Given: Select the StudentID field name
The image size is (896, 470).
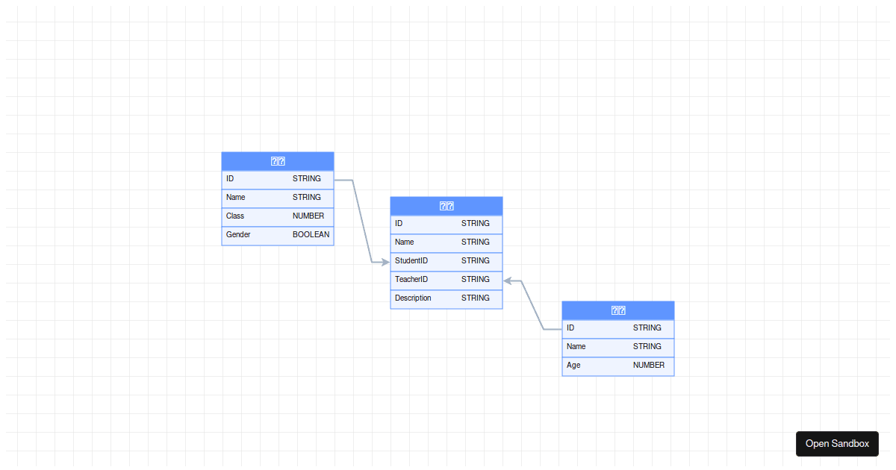Looking at the screenshot, I should tap(411, 261).
